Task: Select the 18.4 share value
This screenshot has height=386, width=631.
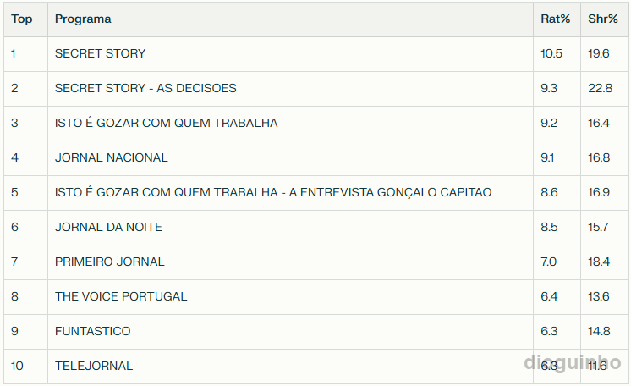Action: coord(599,262)
